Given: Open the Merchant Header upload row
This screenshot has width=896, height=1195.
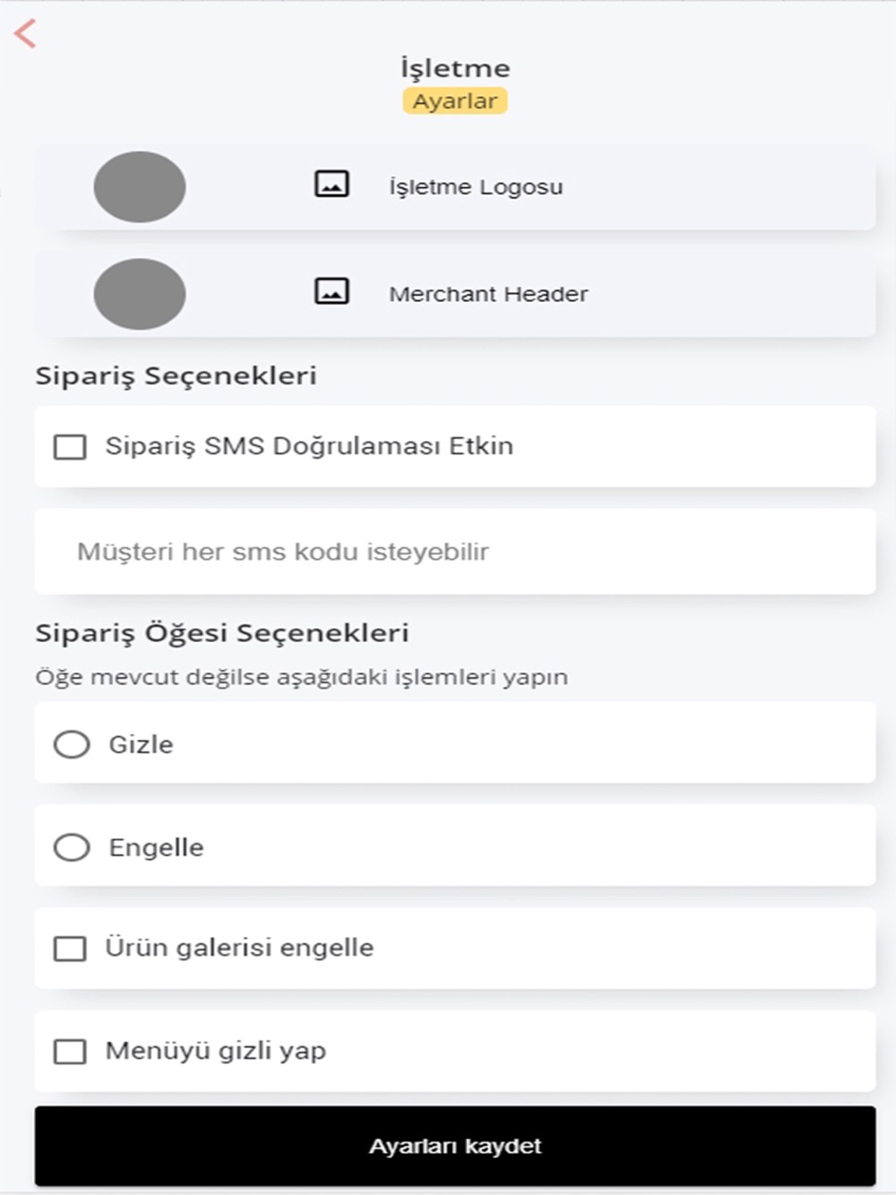Looking at the screenshot, I should pyautogui.click(x=455, y=294).
